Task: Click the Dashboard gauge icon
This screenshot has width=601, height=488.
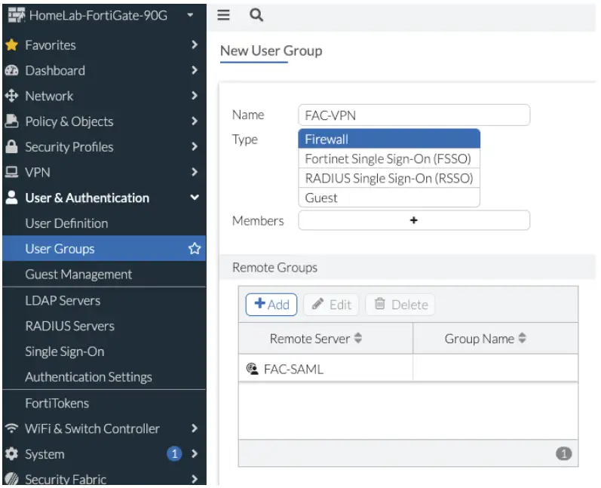Action: pos(11,71)
